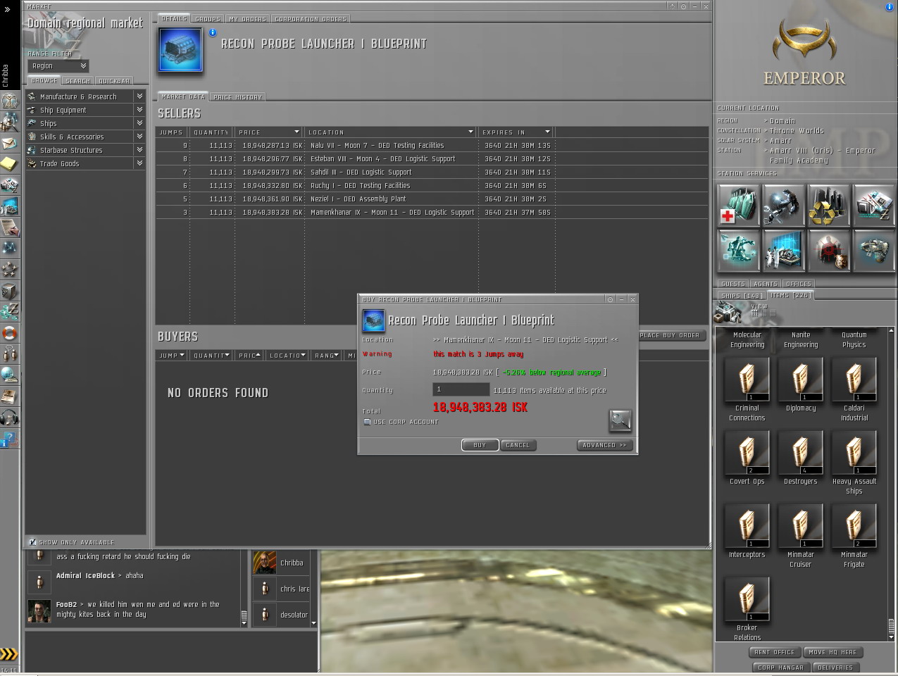Screen dimensions: 898x676
Task: Click the magnifier icon in buy dialog
Action: click(x=620, y=420)
